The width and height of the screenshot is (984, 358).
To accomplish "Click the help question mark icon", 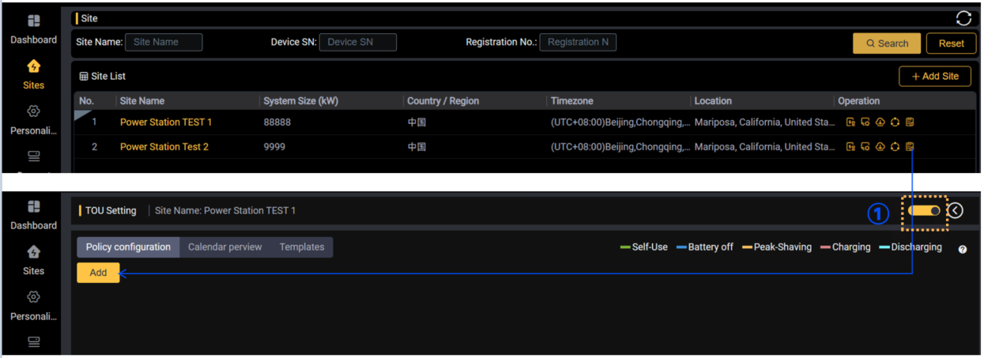I will [x=962, y=249].
